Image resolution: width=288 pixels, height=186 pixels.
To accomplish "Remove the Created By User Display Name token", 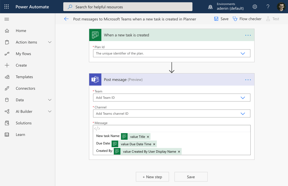I will coord(179,152).
